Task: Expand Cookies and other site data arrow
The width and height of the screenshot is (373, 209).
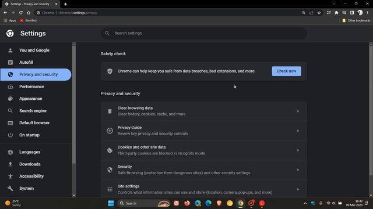Action: click(x=298, y=150)
